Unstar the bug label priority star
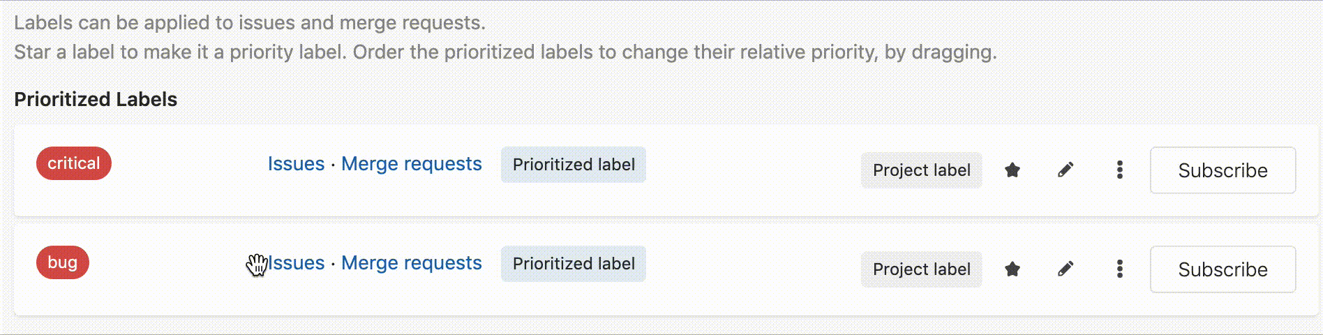1323x335 pixels. 1012,269
